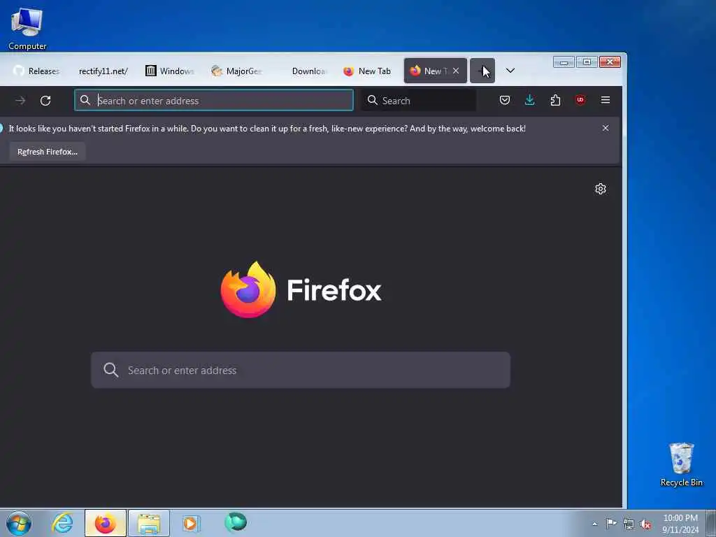Open the Extensions puzzle icon

[x=555, y=100]
